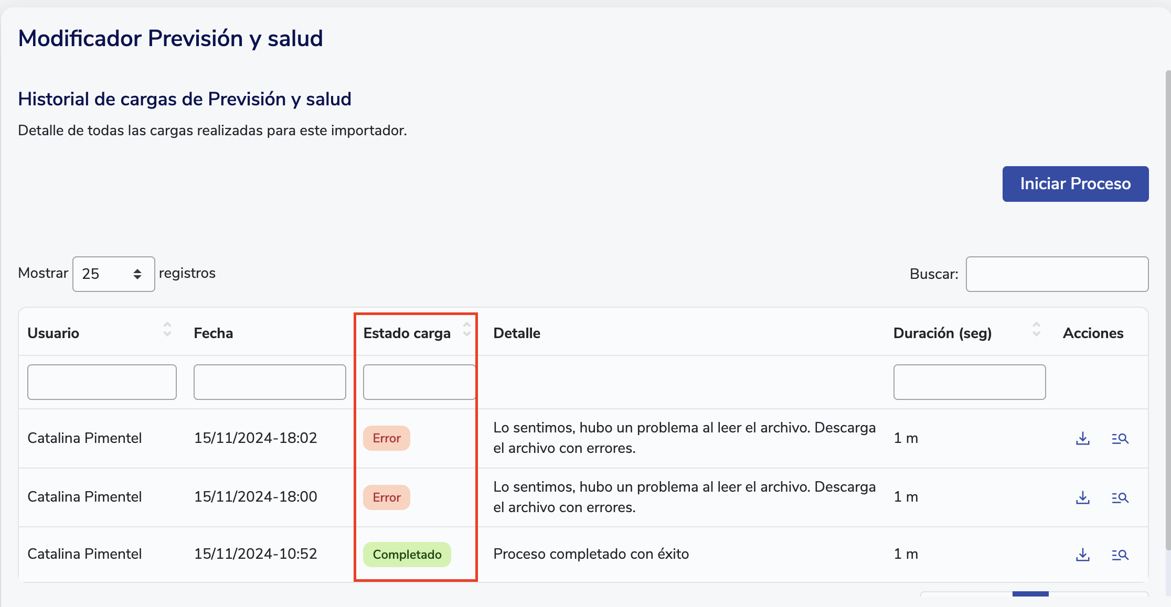The width and height of the screenshot is (1171, 607).
Task: Click the Estado carga filter box
Action: click(x=419, y=382)
